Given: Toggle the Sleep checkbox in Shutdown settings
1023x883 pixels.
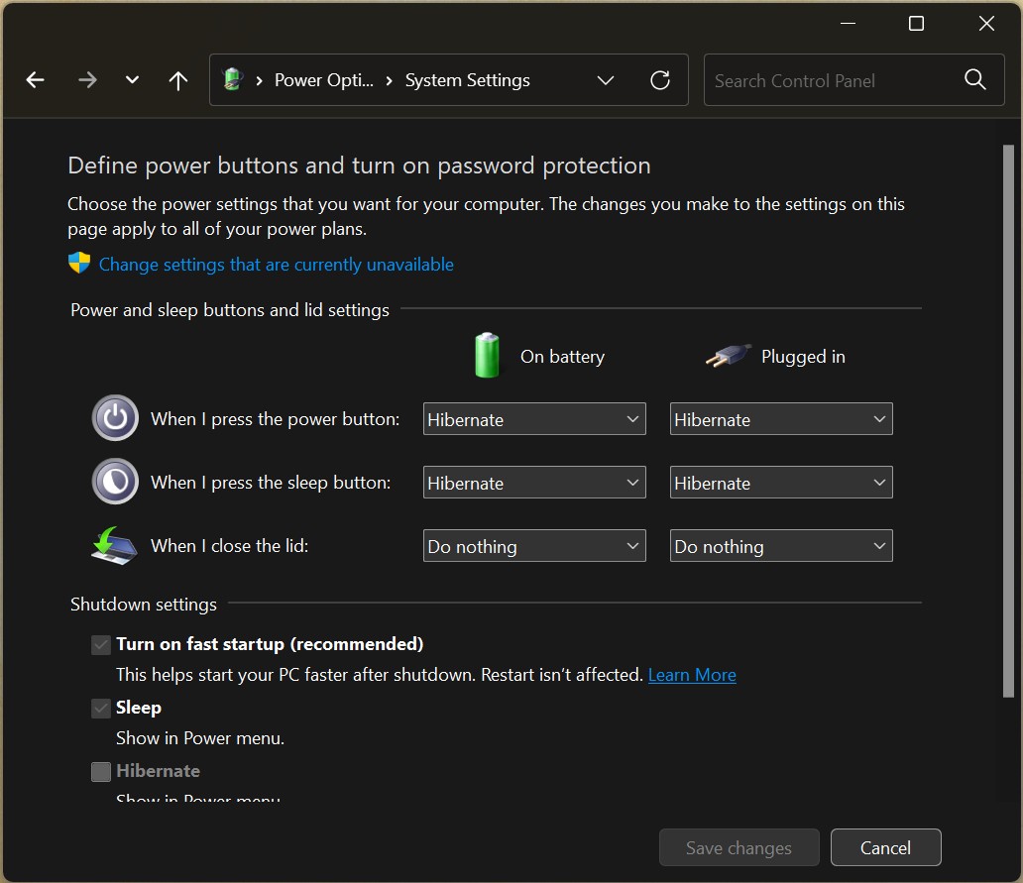Looking at the screenshot, I should tap(101, 709).
